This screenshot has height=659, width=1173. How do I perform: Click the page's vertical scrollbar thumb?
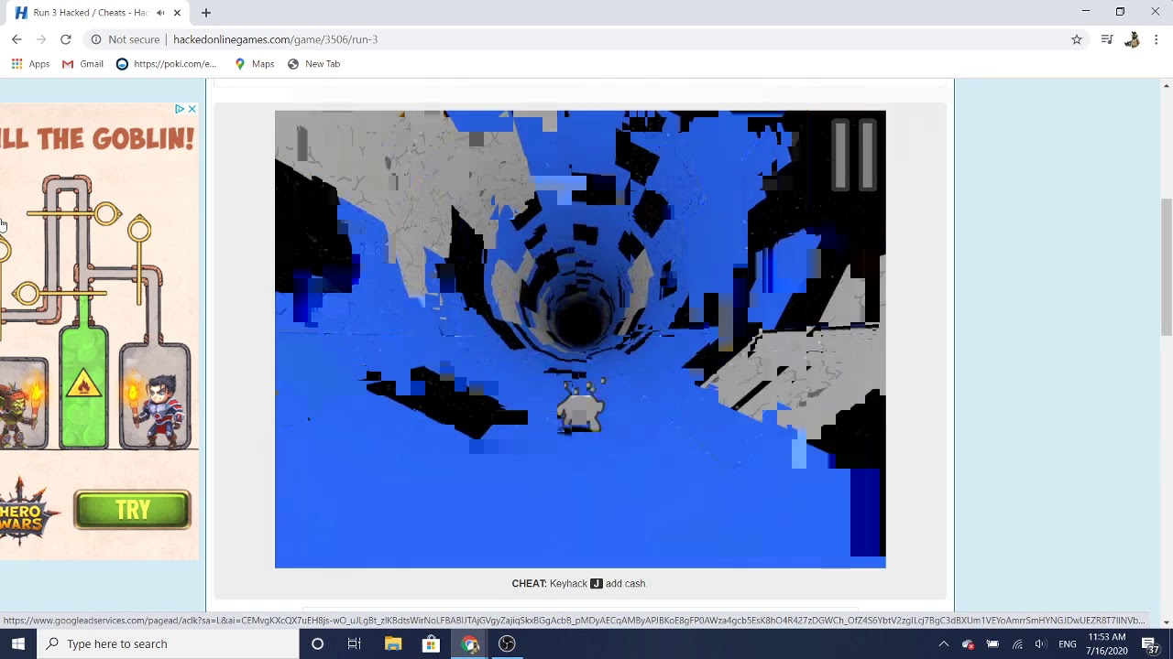(1167, 265)
